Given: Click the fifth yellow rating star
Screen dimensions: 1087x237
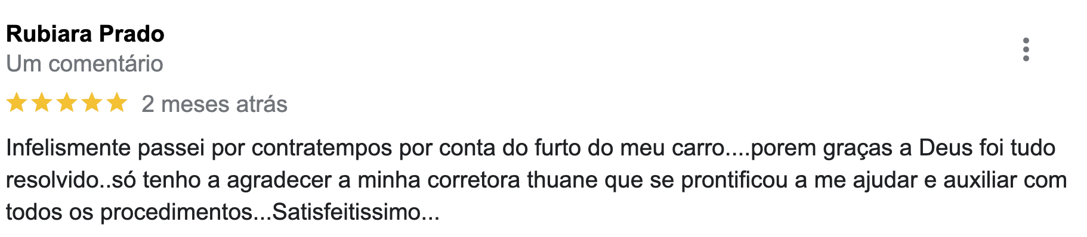Looking at the screenshot, I should click(x=117, y=103).
